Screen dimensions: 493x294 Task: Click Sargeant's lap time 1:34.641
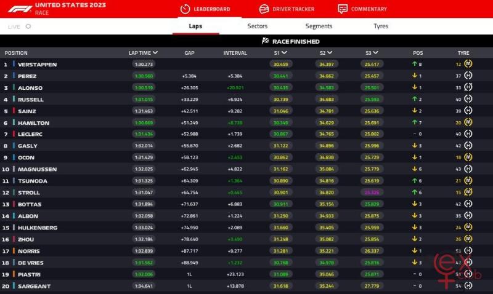pyautogui.click(x=144, y=286)
